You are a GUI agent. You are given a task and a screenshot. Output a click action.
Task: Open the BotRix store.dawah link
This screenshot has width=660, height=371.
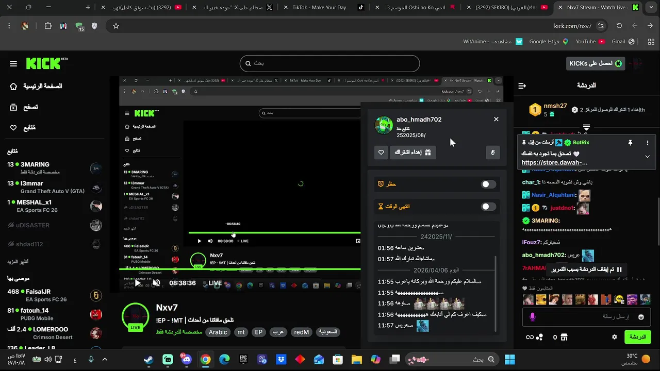[554, 163]
